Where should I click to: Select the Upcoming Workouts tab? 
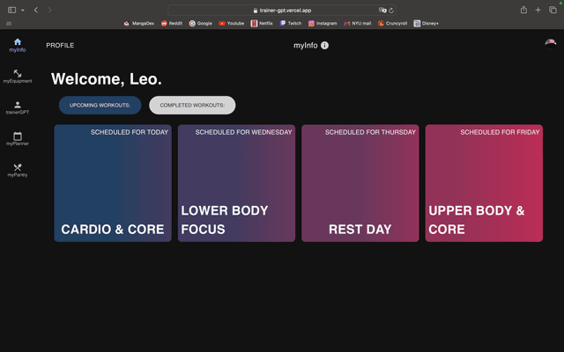(100, 106)
